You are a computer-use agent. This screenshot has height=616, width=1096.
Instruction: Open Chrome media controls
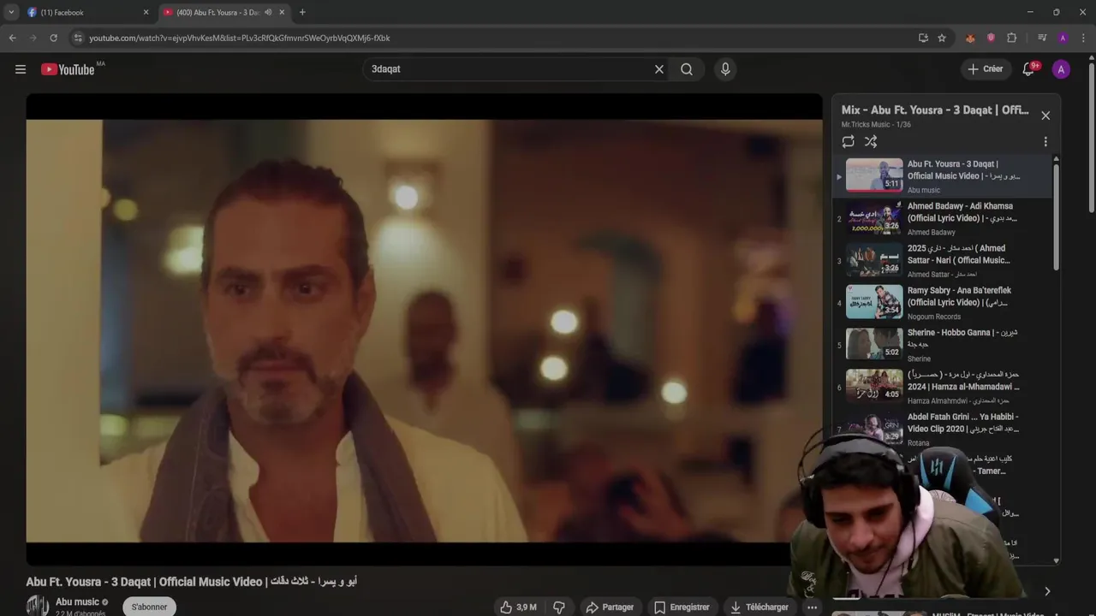[1042, 38]
